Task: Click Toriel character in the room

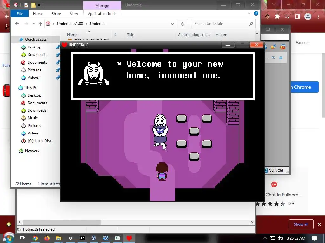Action: (160, 130)
